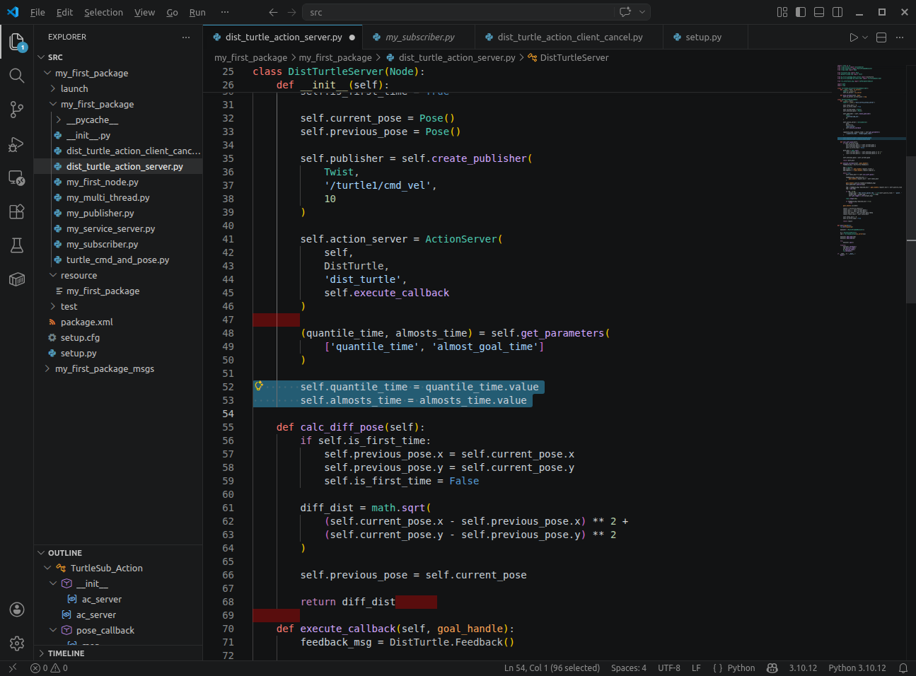The image size is (916, 676).
Task: Open turtle_cmd_and_pose.py file
Action: click(x=117, y=260)
